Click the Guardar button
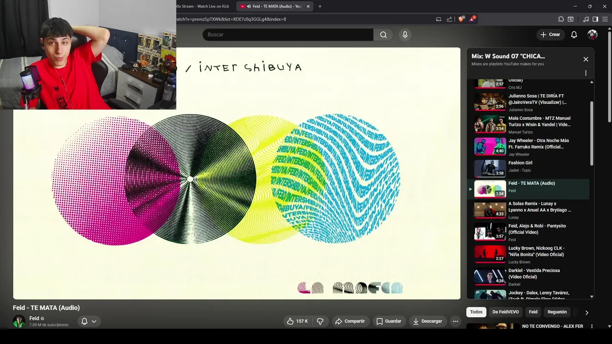The image size is (612, 344). (389, 321)
